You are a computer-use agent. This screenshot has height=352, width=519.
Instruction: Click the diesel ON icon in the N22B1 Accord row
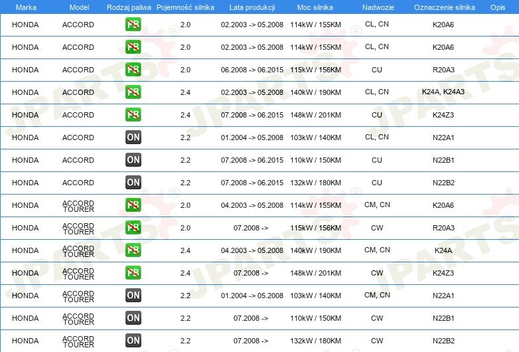pos(133,159)
